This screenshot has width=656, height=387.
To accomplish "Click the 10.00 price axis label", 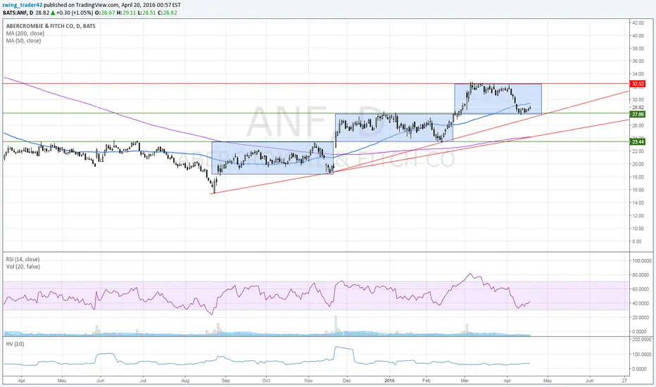I will coord(638,229).
